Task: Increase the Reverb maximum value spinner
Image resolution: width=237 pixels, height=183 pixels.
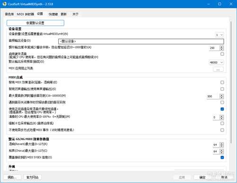Action: (x=222, y=143)
